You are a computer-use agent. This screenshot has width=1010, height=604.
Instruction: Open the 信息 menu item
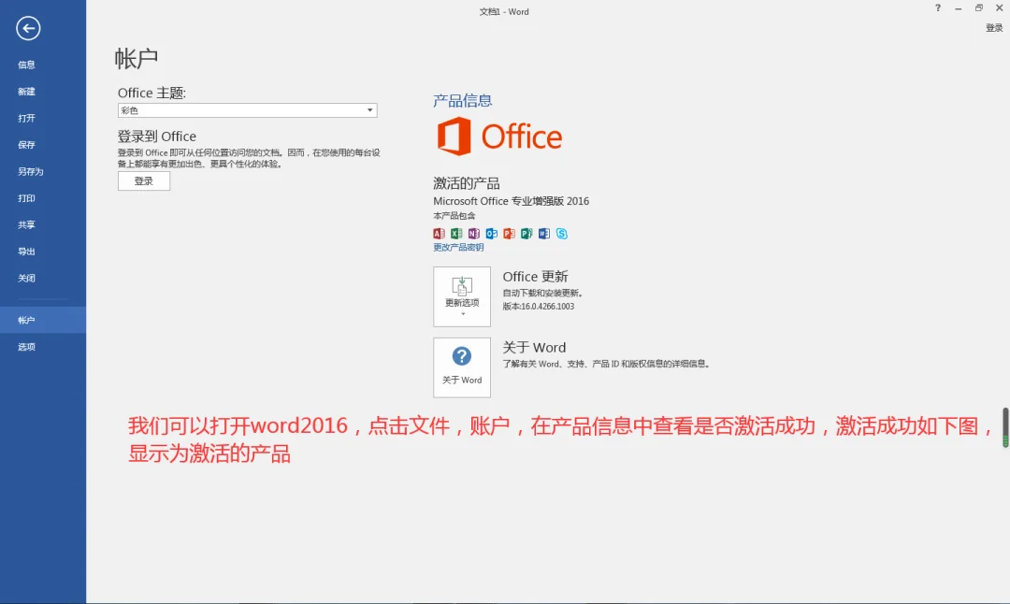[x=26, y=65]
